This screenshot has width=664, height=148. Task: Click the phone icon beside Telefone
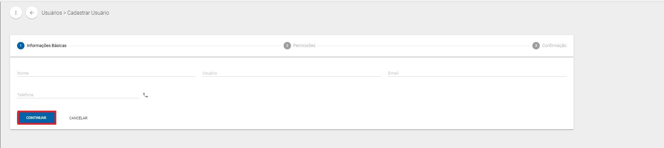click(x=145, y=95)
